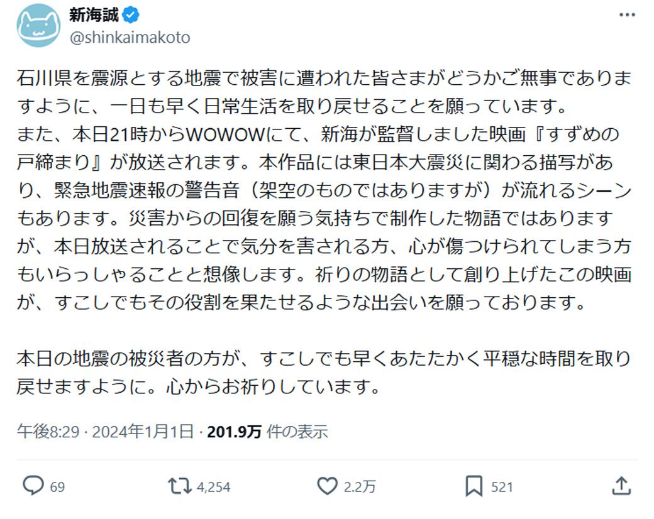Screen dimensions: 654x519
Task: Click the blue verified checkmark badge
Action: (130, 13)
